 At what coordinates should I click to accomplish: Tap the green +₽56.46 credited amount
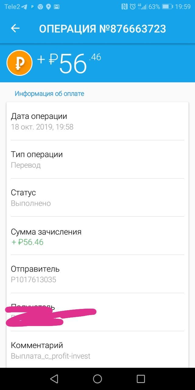pyautogui.click(x=27, y=242)
